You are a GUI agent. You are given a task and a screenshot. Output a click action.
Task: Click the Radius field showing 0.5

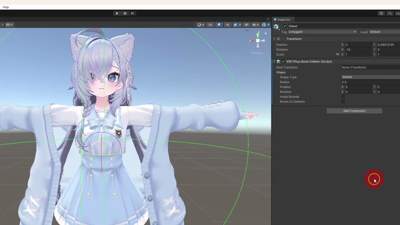tap(370, 82)
